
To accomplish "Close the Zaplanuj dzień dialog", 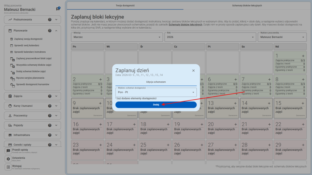I will pyautogui.click(x=193, y=70).
